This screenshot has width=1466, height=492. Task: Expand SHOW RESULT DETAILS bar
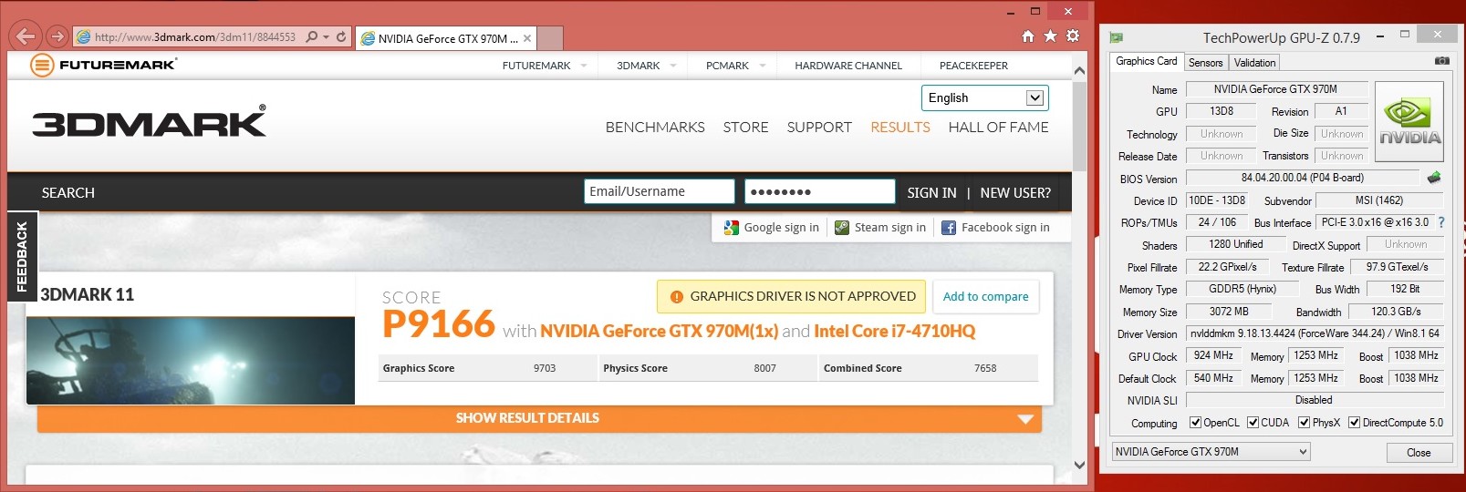(x=539, y=418)
